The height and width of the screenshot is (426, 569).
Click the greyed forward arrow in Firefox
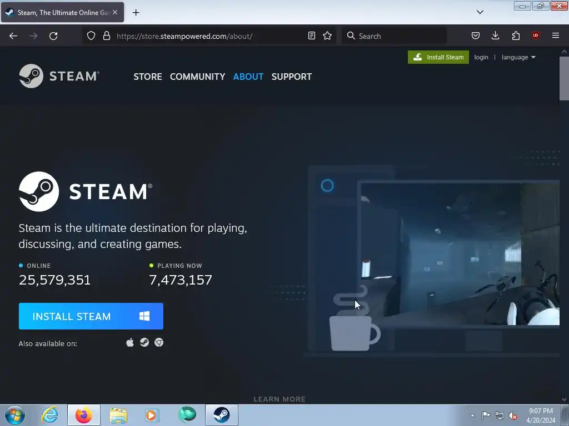[33, 36]
